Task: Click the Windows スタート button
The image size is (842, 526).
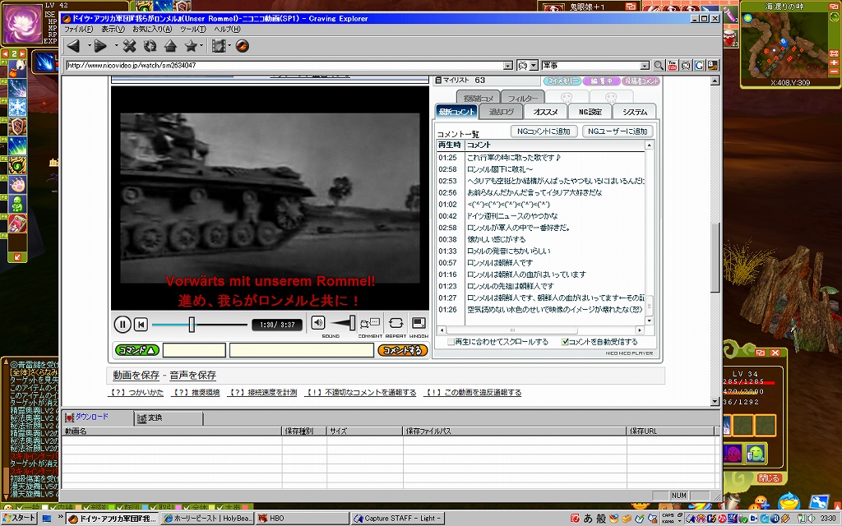Action: 20,518
